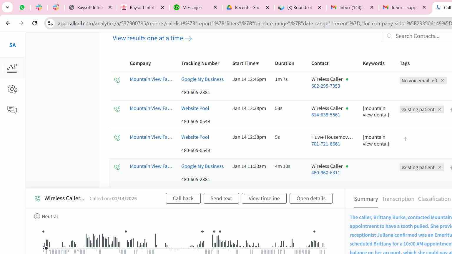Image resolution: width=452 pixels, height=254 pixels.
Task: Reload the CallRail page
Action: pos(34,23)
